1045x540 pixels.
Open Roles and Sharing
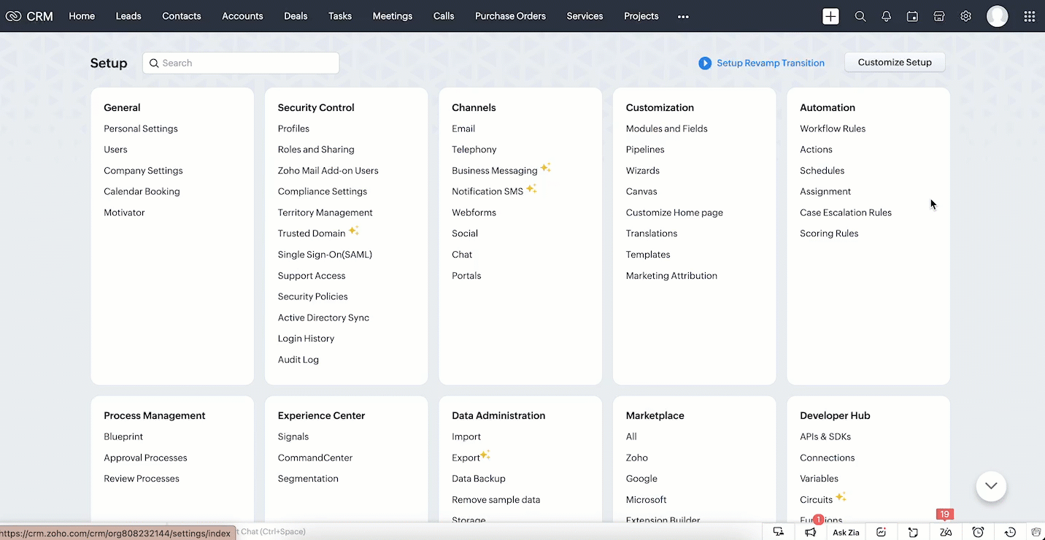(316, 150)
